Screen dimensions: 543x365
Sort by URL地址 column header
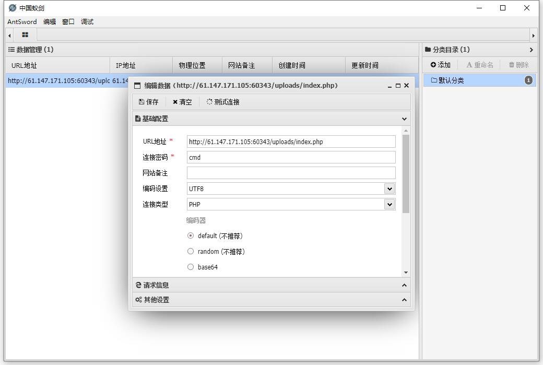point(58,65)
